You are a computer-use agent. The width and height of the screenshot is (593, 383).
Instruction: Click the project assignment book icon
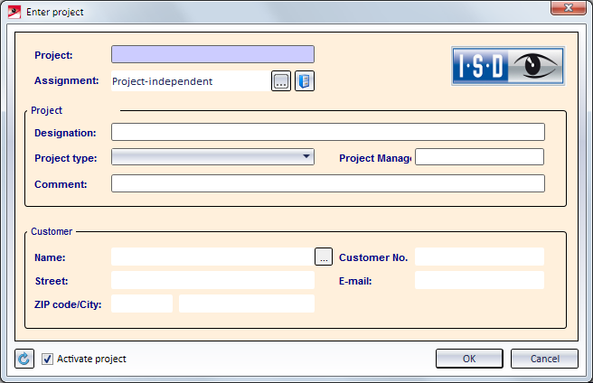[x=304, y=81]
